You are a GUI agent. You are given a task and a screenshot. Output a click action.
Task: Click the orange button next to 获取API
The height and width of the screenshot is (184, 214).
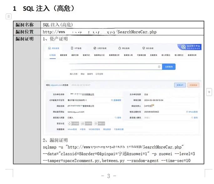[x=193, y=85]
